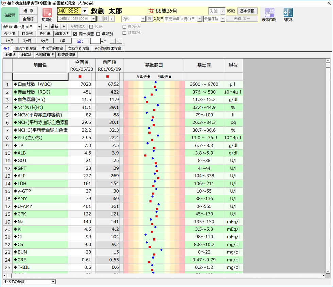This screenshot has height=287, width=333.
Task: Switch to the 免疫学的検査 tab
Action: coord(79,49)
